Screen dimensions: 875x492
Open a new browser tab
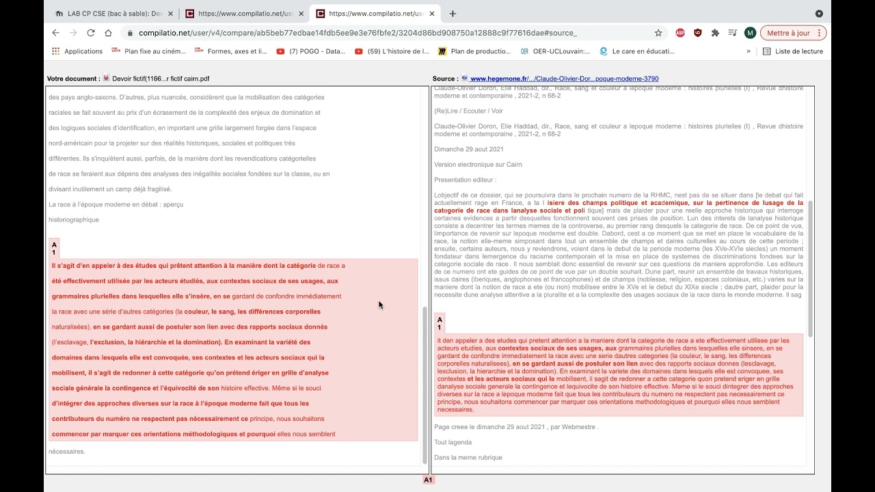click(453, 14)
